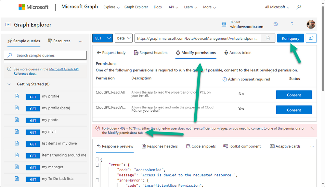Expand the More menu

click(x=209, y=7)
